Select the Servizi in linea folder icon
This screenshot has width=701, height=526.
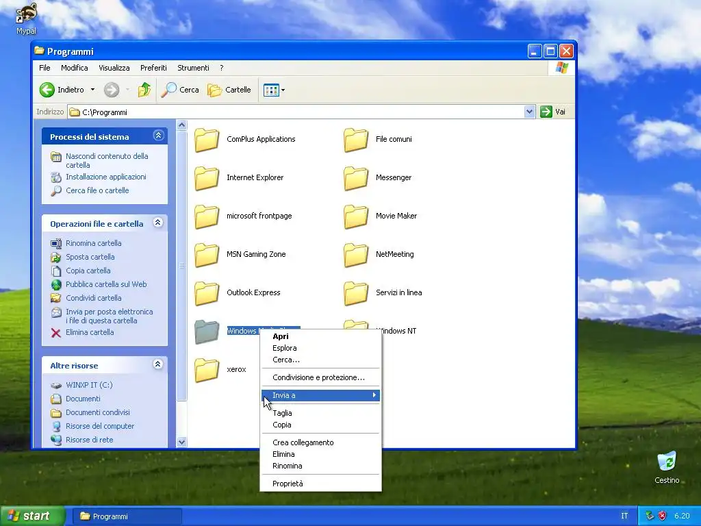tap(356, 293)
